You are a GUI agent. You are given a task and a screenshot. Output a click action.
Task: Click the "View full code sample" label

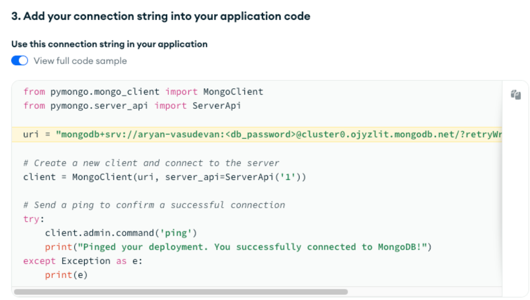click(x=80, y=61)
